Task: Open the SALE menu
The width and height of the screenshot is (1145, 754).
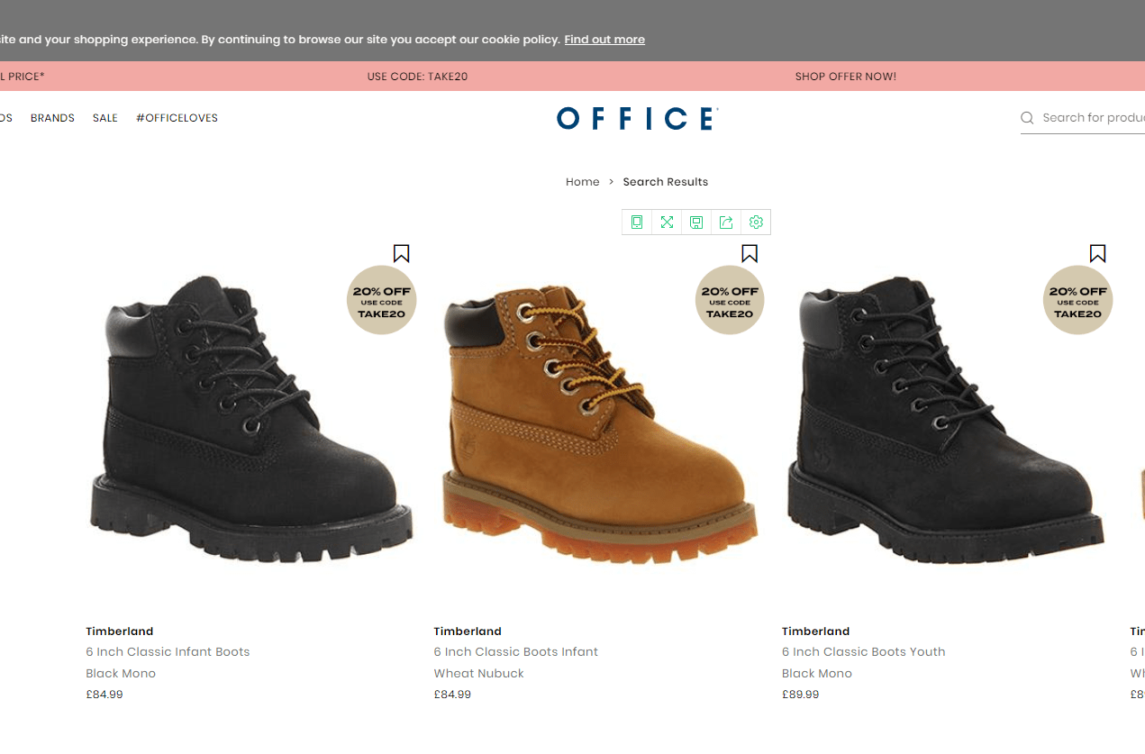Action: tap(105, 118)
